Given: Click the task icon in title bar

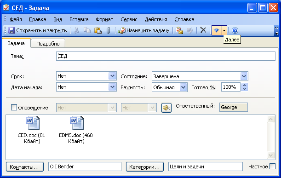Looking at the screenshot, I should [6, 7].
